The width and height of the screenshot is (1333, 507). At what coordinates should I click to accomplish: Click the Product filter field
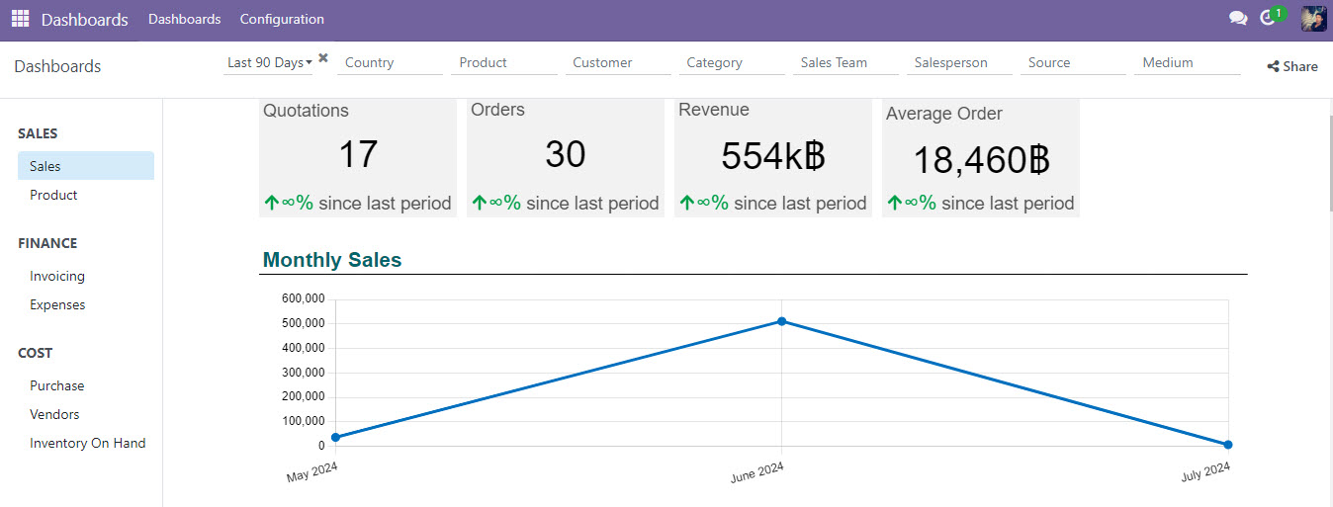click(503, 62)
